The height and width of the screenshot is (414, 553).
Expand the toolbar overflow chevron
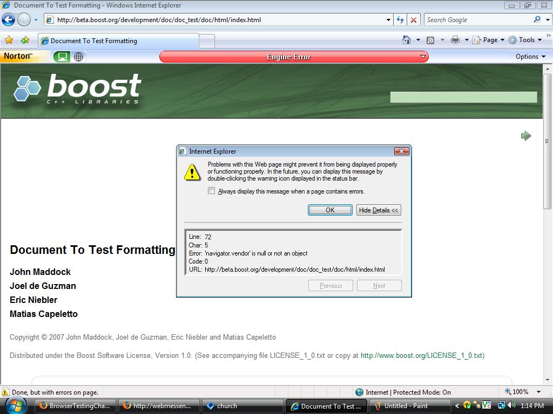point(549,35)
